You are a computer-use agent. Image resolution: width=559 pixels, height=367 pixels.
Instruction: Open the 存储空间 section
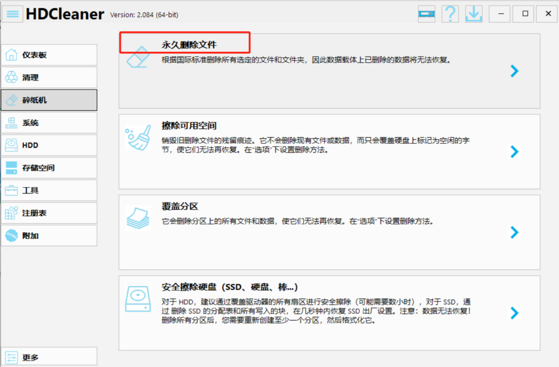point(49,168)
